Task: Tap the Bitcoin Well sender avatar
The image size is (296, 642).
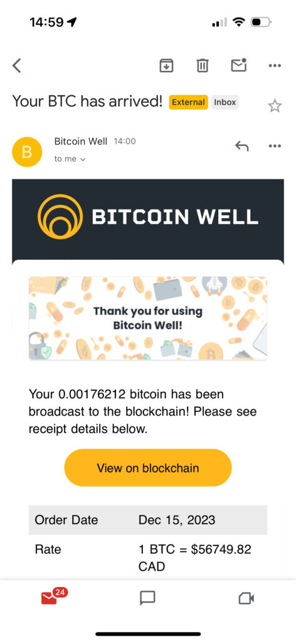Action: (x=27, y=152)
